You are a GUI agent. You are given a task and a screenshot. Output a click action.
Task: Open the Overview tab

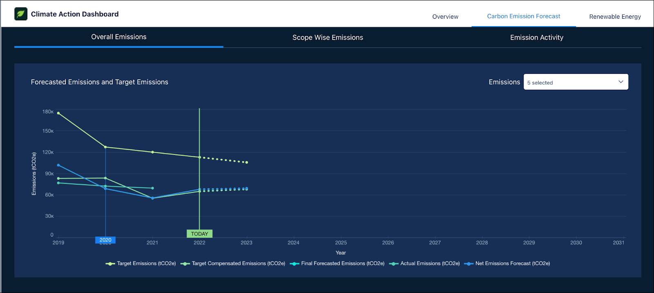click(x=445, y=17)
